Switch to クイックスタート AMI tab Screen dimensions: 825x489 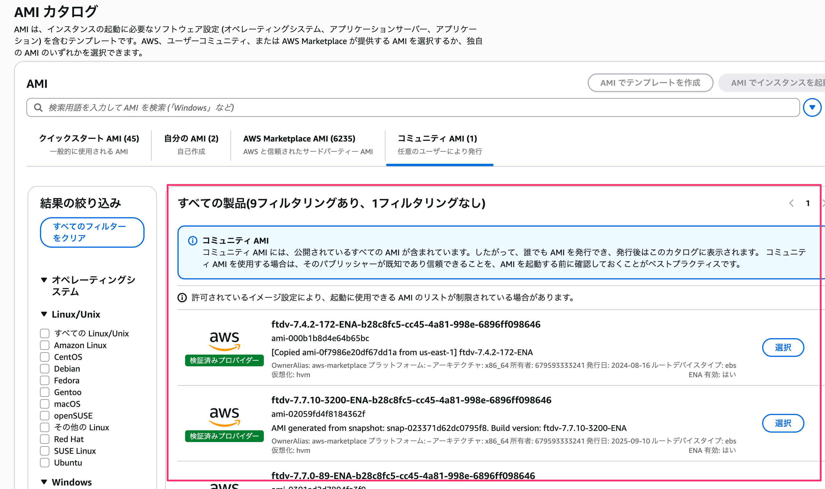(x=89, y=145)
